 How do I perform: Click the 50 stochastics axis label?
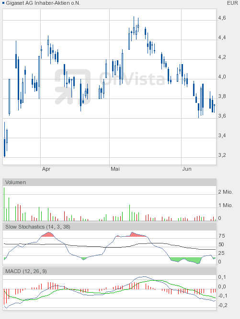[x=221, y=244]
